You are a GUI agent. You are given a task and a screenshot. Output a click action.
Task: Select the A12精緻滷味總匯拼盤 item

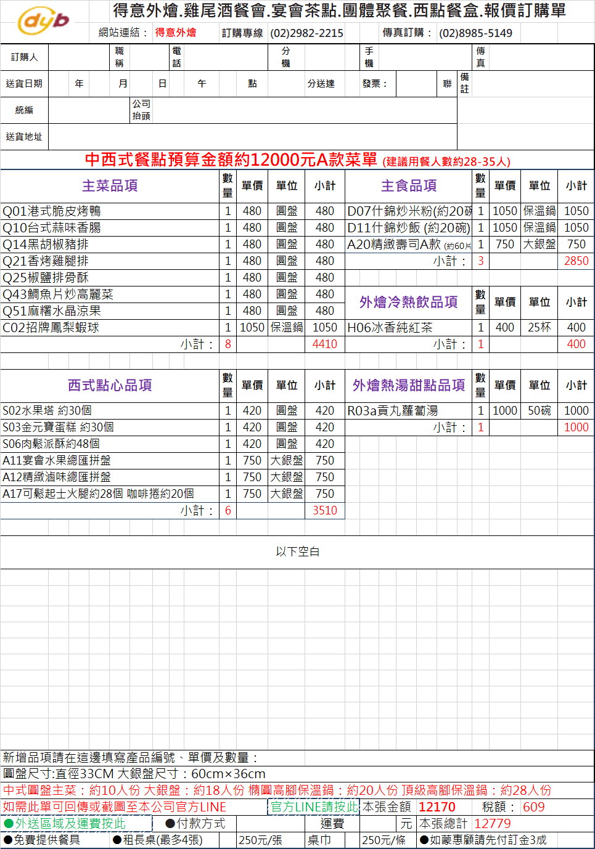coord(110,477)
